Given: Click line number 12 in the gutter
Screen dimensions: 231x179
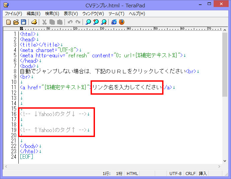Looking at the screenshot, I should coord(14,93).
